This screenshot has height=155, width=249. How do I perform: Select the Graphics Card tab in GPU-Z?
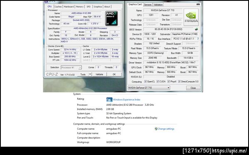pos(135,5)
